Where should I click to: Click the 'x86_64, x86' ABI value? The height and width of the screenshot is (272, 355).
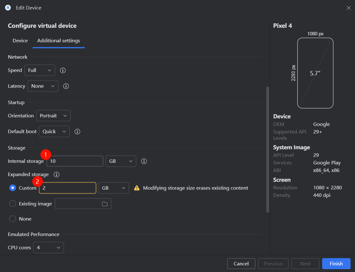tap(326, 170)
